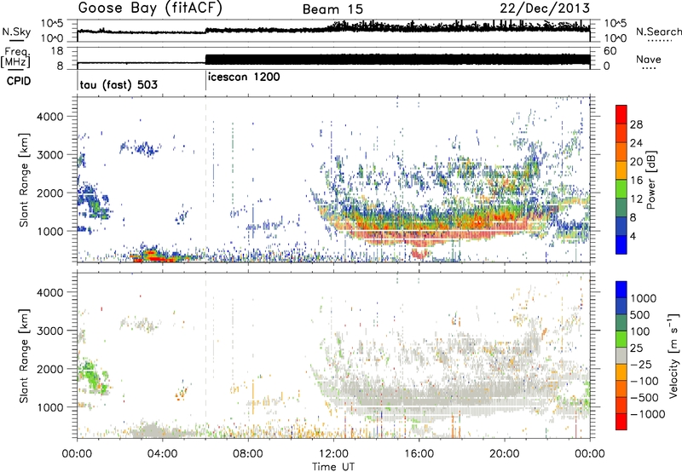
Task: Click the blue swatch at Power colorbar bottom
Action: [621, 245]
